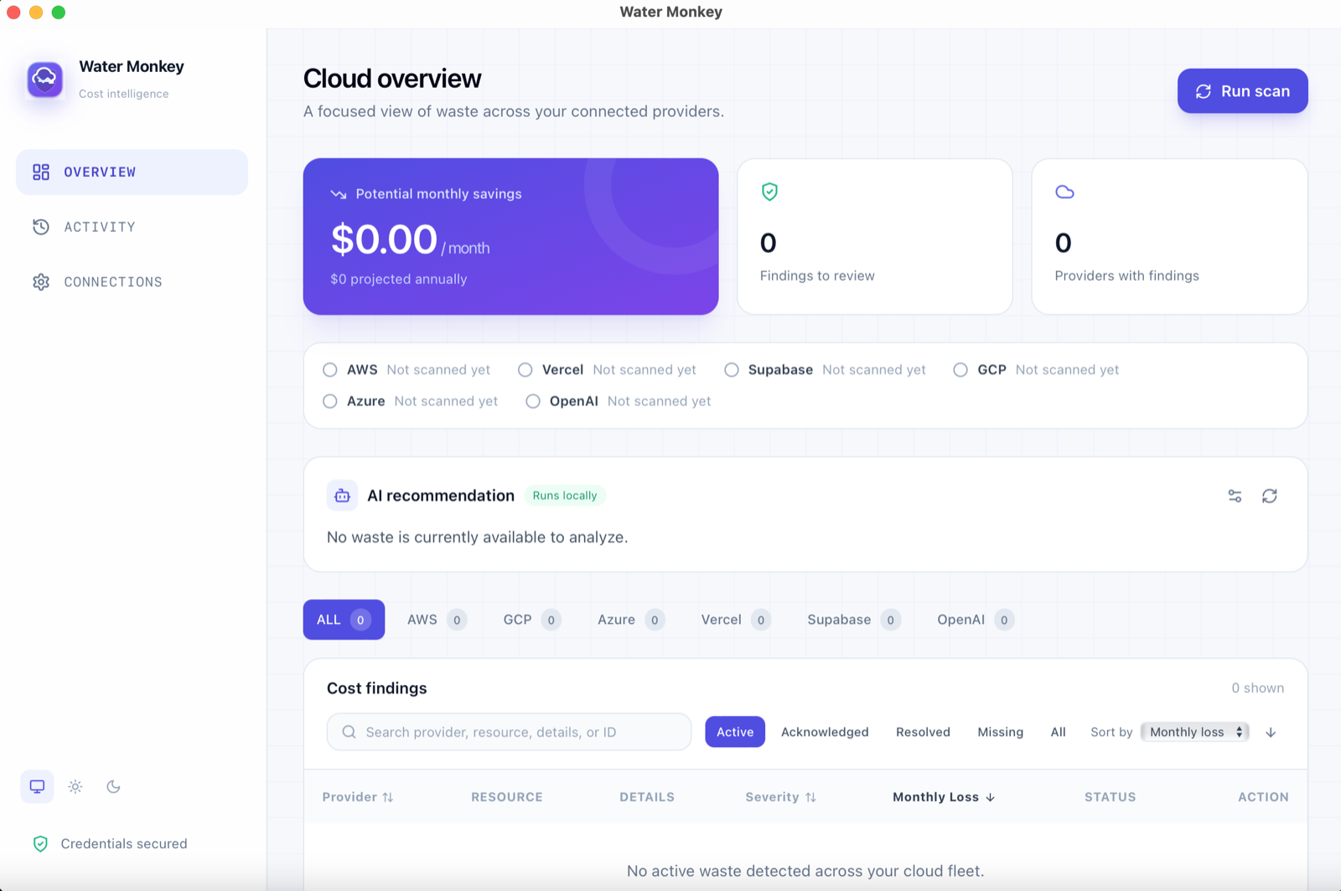Click the Cost findings heading
Viewport: 1341px width, 891px height.
(x=377, y=688)
